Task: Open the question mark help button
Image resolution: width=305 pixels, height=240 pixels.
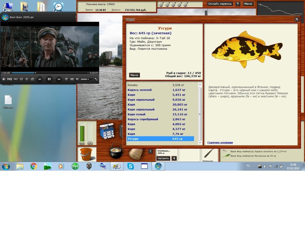Action: pos(238,4)
